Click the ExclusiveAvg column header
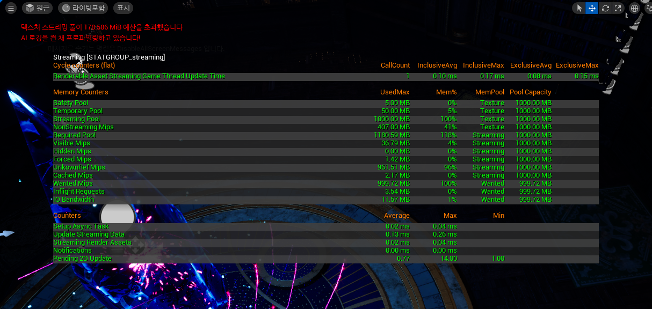 531,65
